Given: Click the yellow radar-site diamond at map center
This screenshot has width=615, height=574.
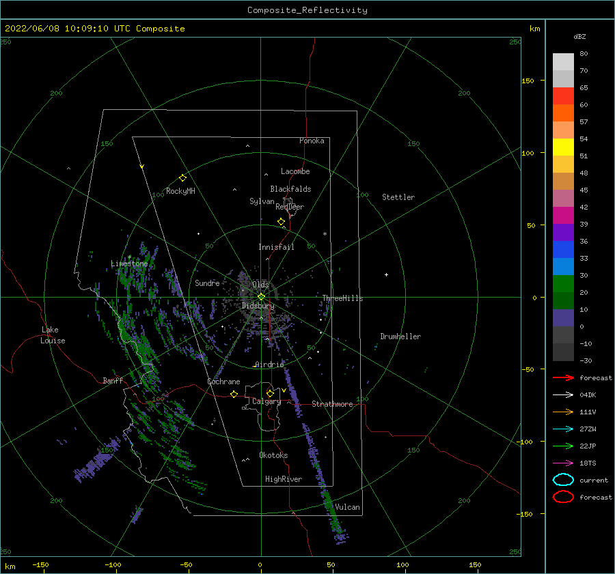Looking at the screenshot, I should point(261,297).
